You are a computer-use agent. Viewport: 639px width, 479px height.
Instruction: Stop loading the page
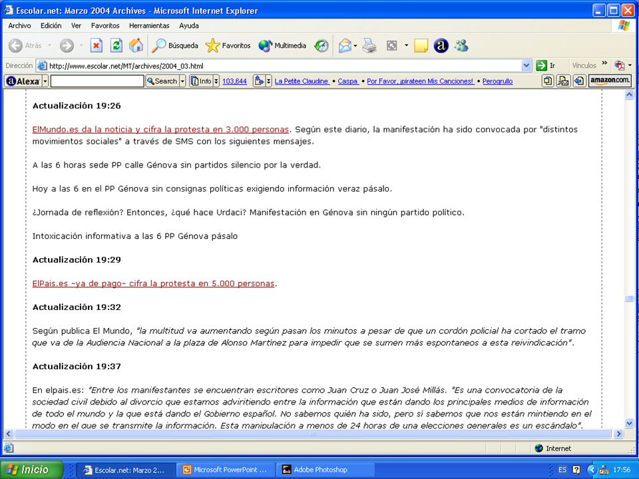click(96, 46)
